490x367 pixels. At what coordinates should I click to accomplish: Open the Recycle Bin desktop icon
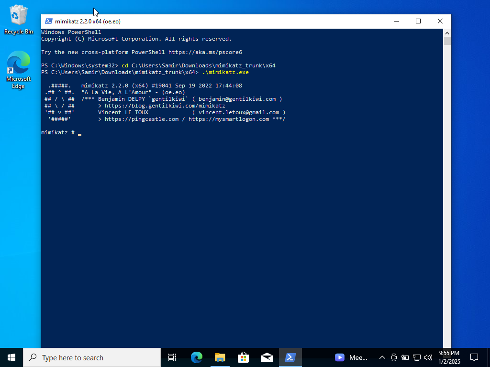(19, 19)
